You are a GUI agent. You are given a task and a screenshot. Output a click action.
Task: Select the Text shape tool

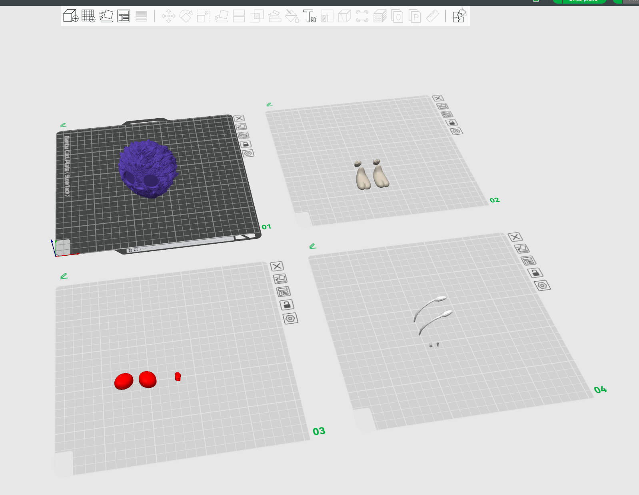[x=310, y=16]
